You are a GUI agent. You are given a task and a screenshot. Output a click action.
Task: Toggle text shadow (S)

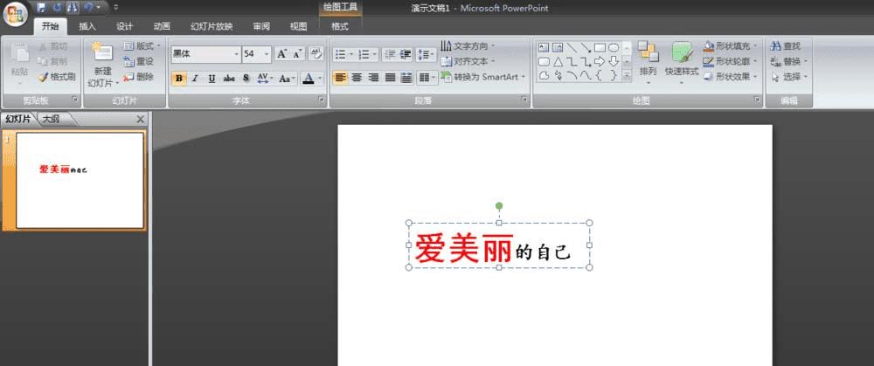tap(246, 79)
